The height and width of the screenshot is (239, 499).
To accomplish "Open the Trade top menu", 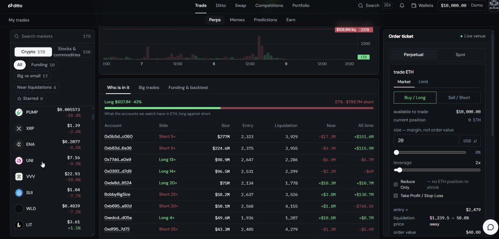I will click(x=201, y=5).
